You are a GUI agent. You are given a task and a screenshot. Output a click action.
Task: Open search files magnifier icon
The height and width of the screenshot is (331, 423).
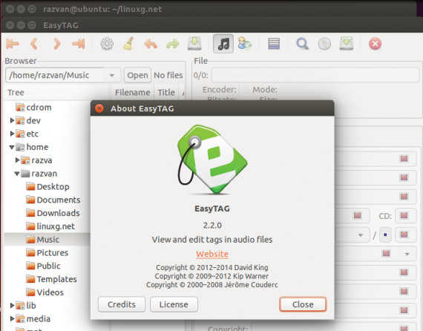point(303,44)
